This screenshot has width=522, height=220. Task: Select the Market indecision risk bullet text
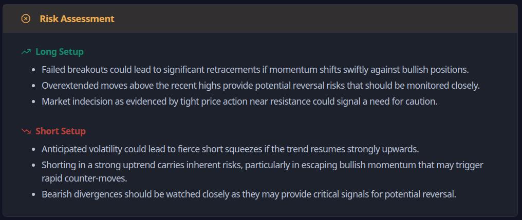(x=239, y=102)
